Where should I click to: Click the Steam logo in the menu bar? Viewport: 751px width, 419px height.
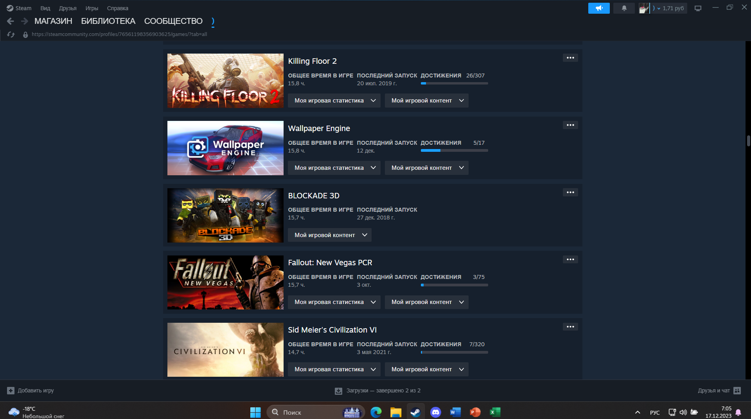(10, 8)
